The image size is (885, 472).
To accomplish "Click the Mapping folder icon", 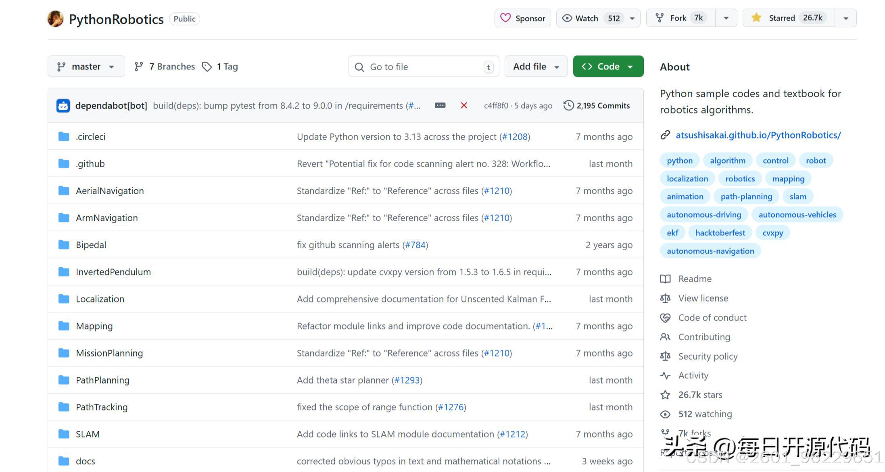I will [64, 326].
